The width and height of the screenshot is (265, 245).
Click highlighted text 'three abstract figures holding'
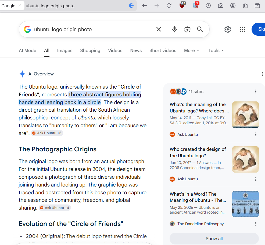pos(105,94)
